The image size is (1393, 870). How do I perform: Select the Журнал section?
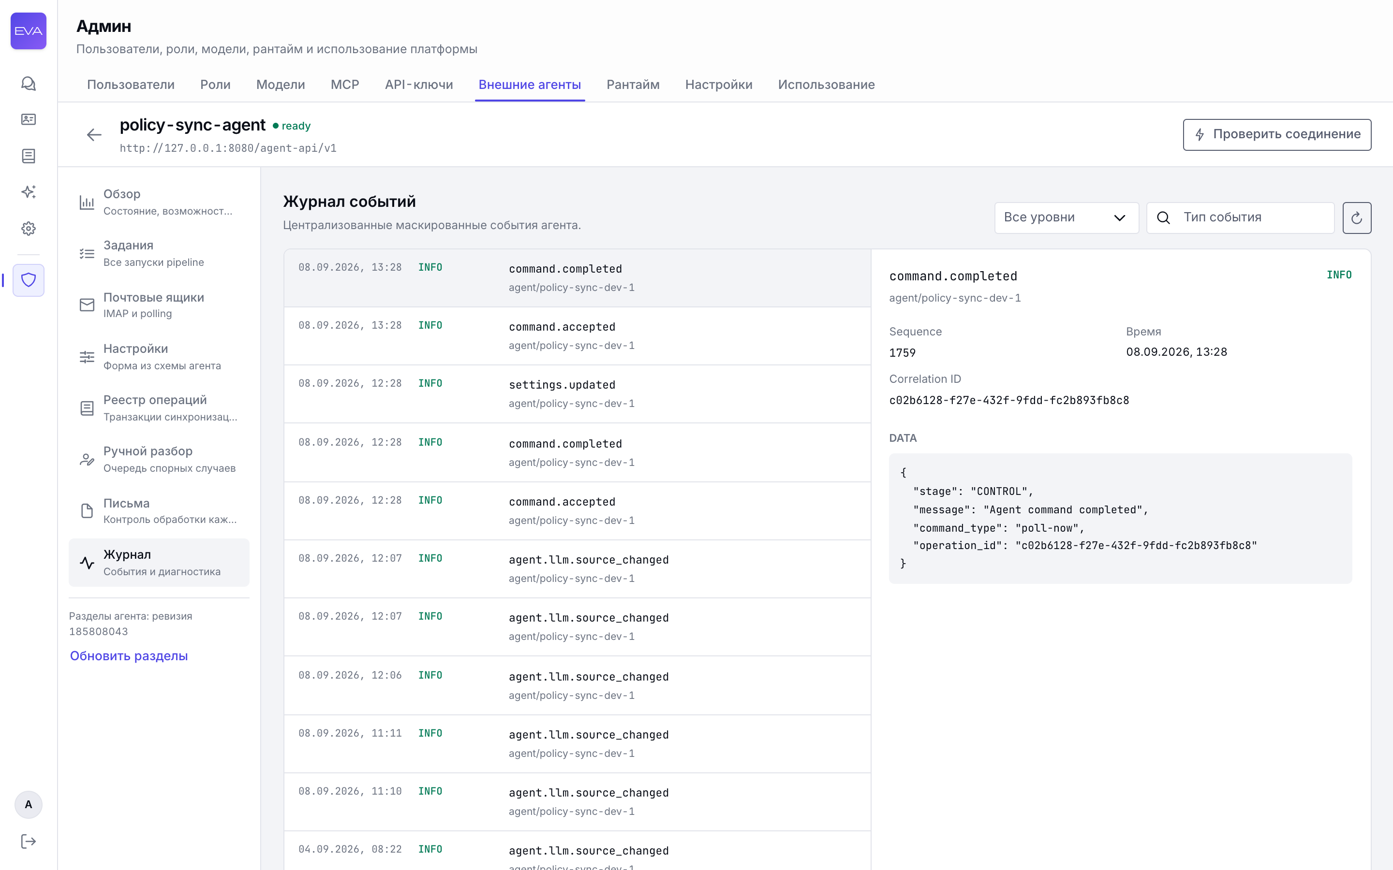(x=159, y=563)
